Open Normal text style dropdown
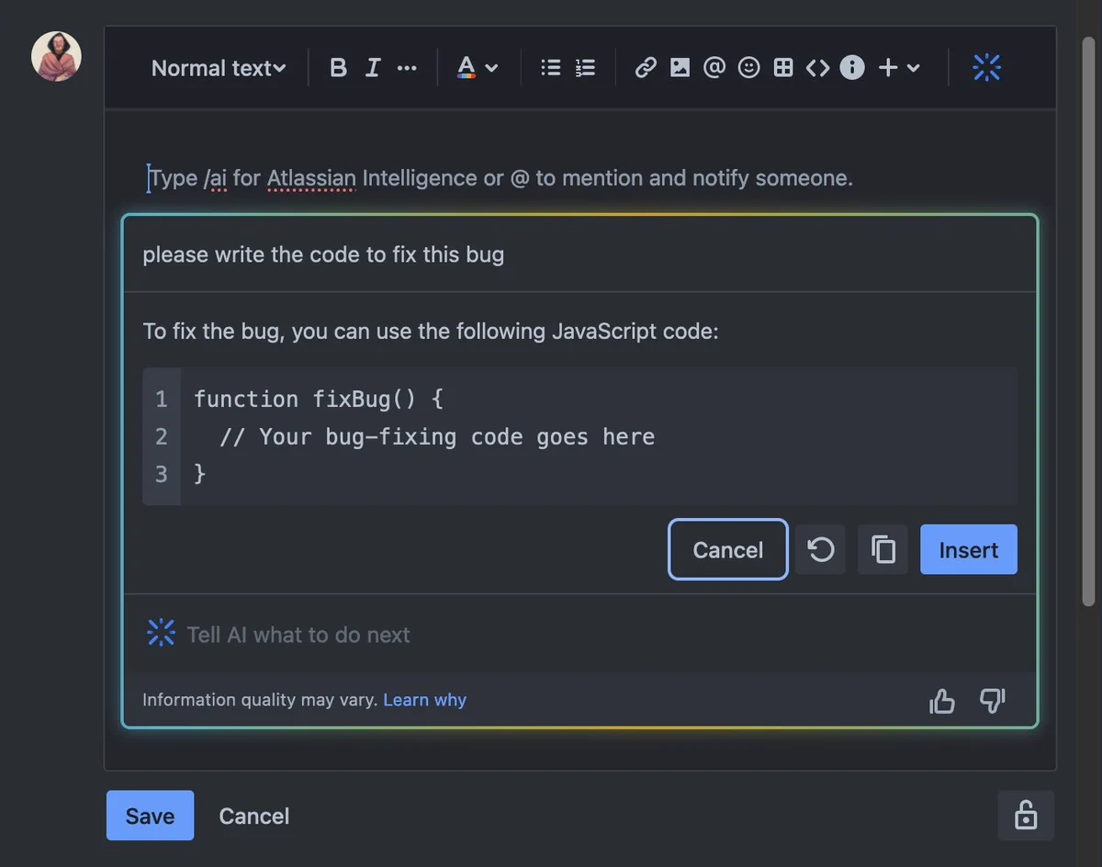Screen dimensions: 1102x867 219,68
